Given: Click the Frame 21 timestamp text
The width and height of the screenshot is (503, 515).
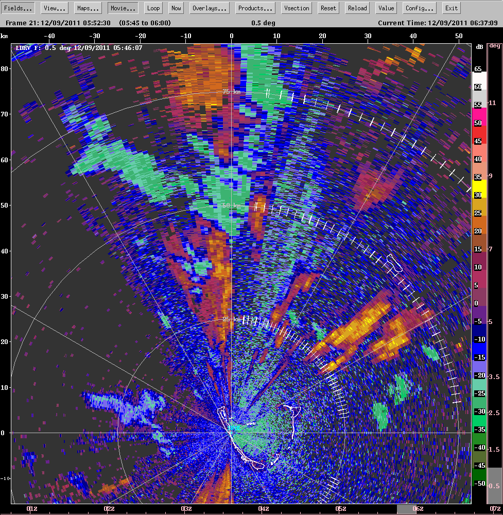Looking at the screenshot, I should click(58, 23).
